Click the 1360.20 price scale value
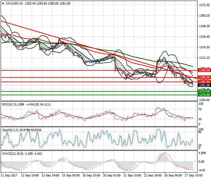The image size is (211, 179). 204,16
